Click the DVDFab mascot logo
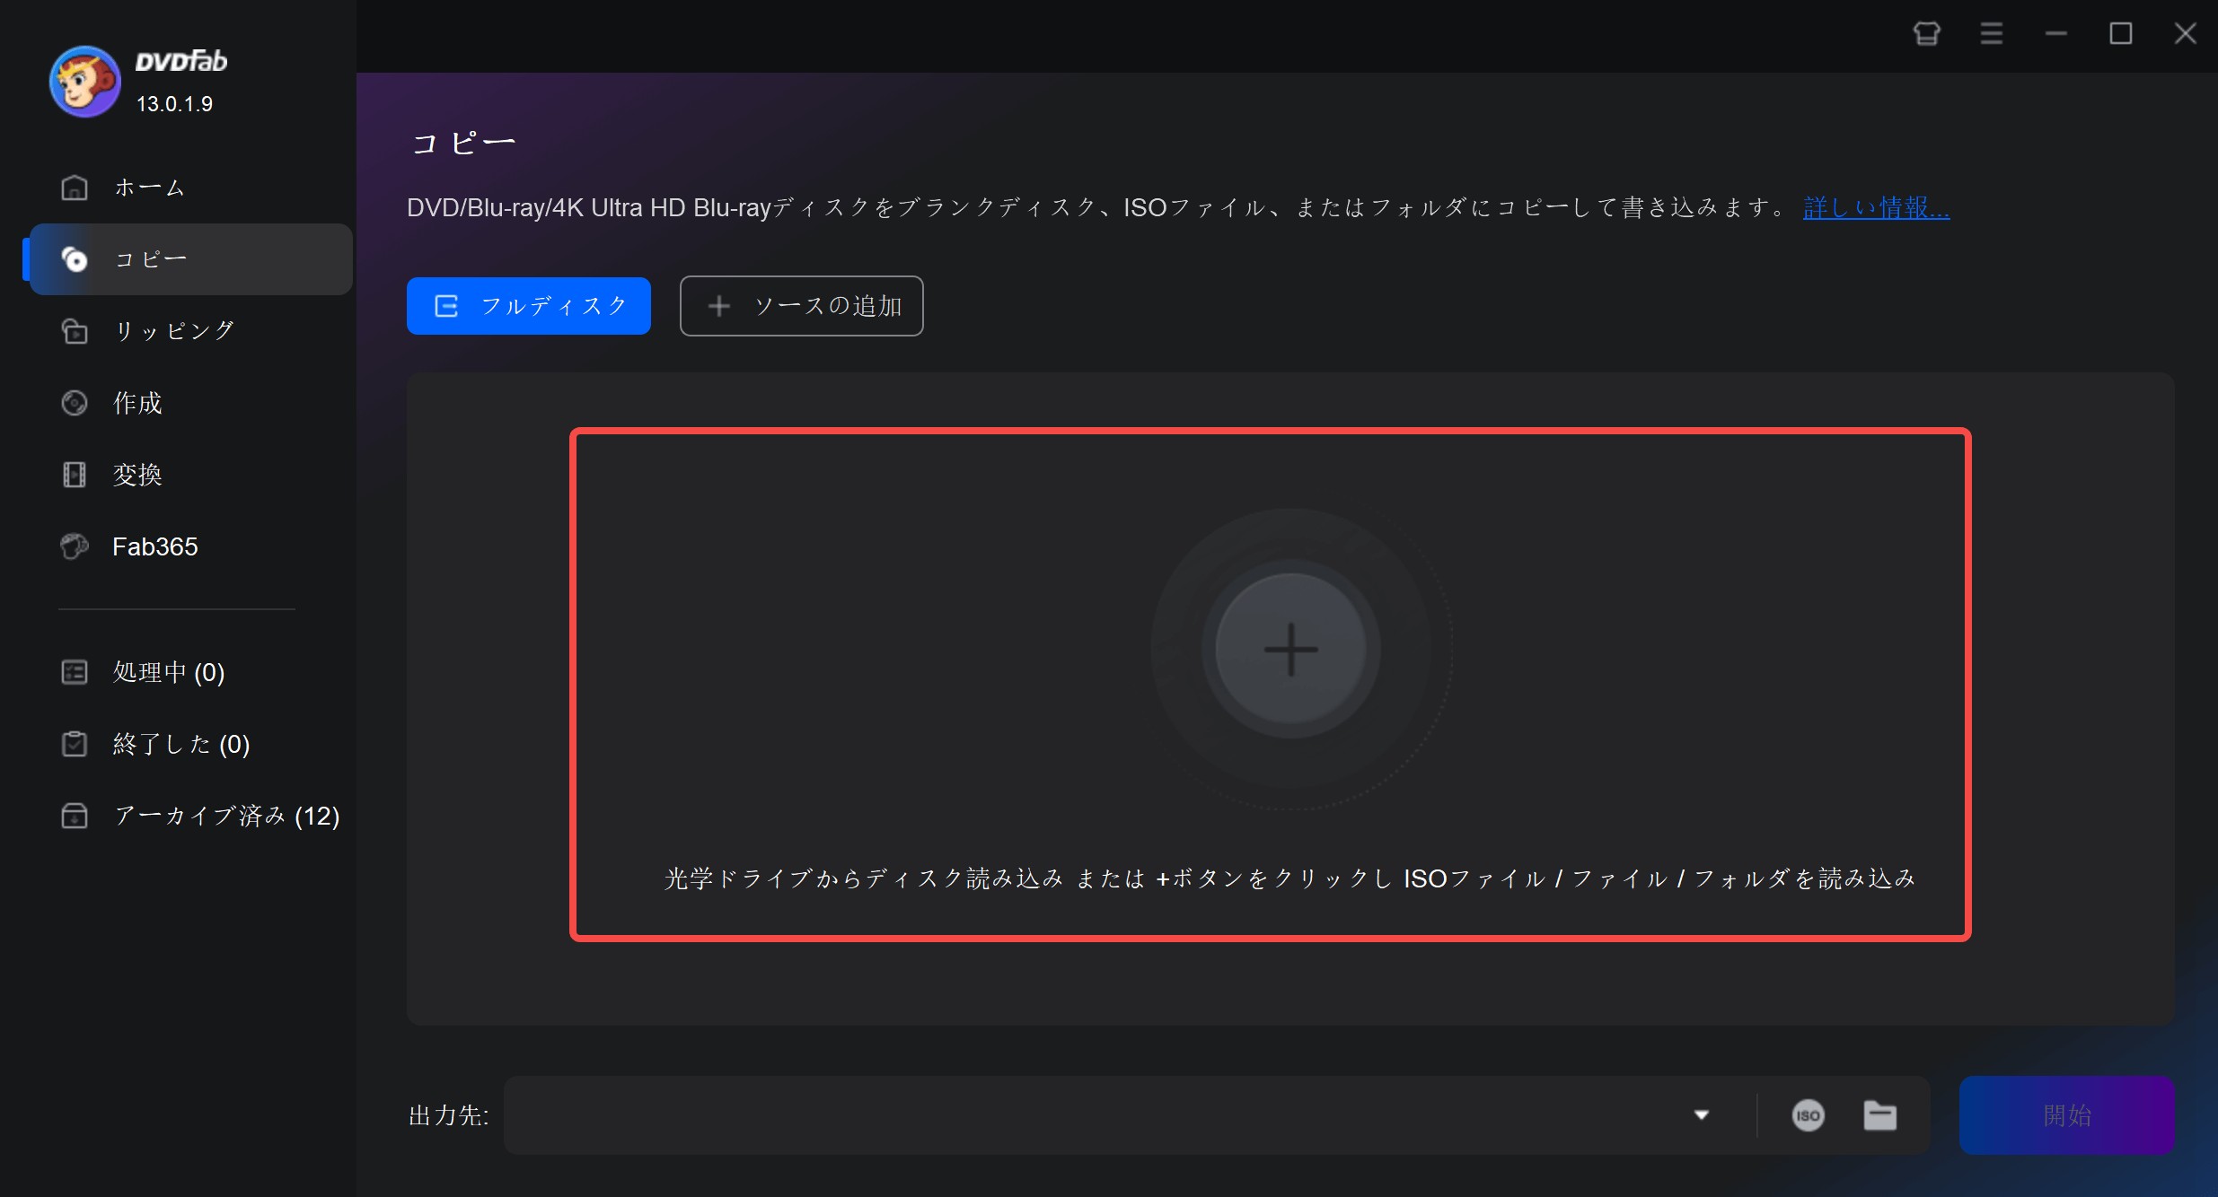This screenshot has height=1197, width=2218. point(84,82)
